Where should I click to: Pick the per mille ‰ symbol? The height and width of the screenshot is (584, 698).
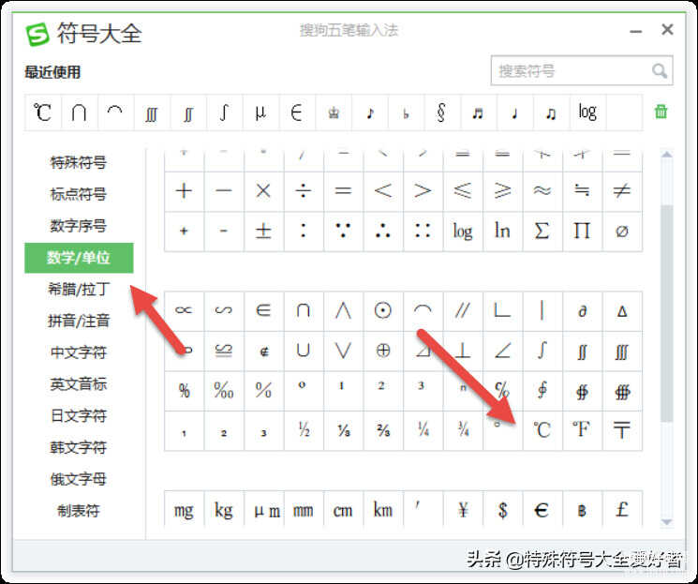point(224,391)
